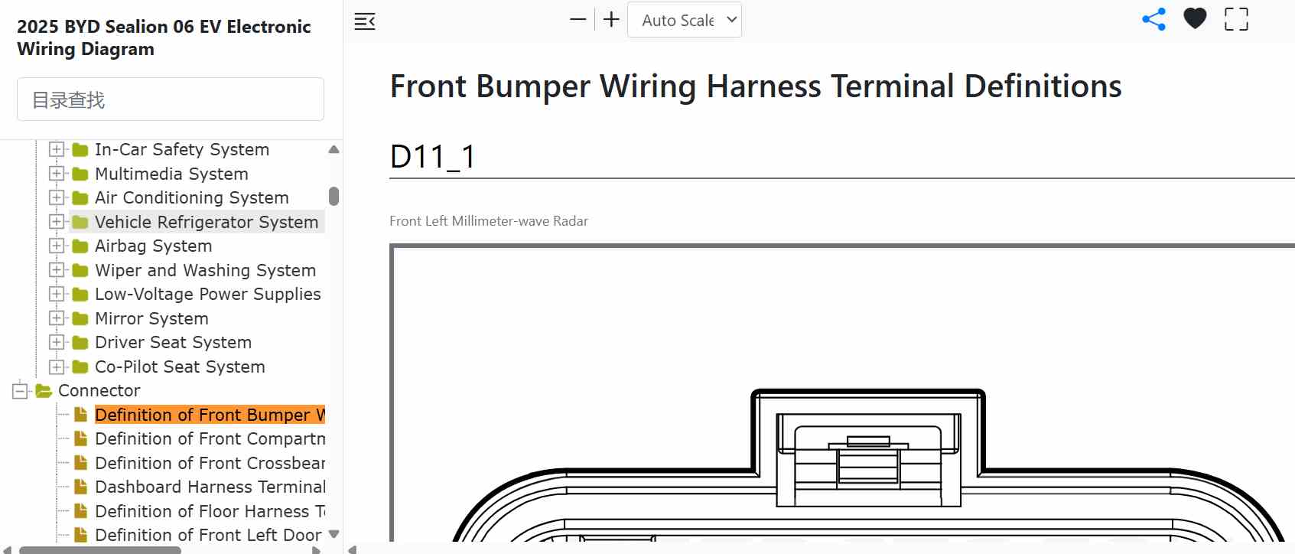Select the Multimedia System tree item
The width and height of the screenshot is (1295, 554).
(171, 174)
